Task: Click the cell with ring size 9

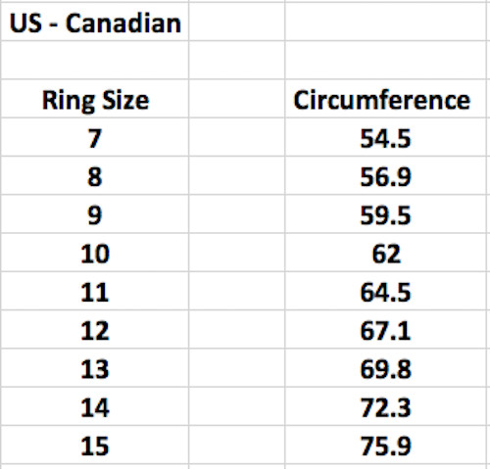Action: (95, 214)
